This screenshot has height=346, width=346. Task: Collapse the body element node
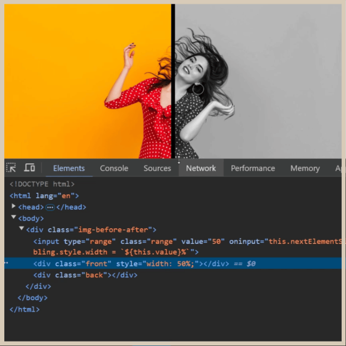tap(13, 217)
